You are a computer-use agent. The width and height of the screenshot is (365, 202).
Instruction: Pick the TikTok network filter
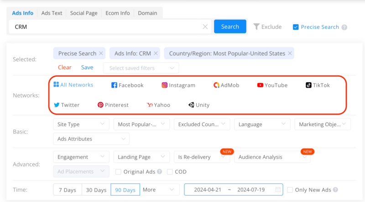[309, 85]
